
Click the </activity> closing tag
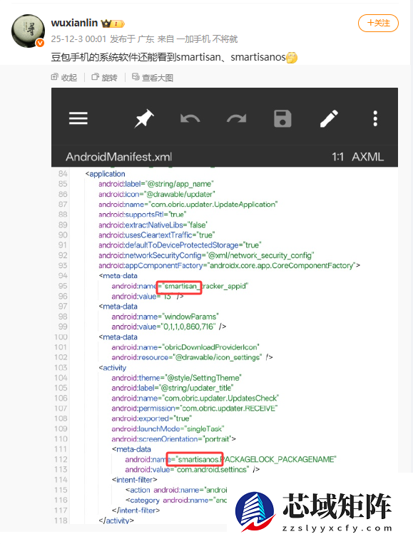pyautogui.click(x=116, y=520)
